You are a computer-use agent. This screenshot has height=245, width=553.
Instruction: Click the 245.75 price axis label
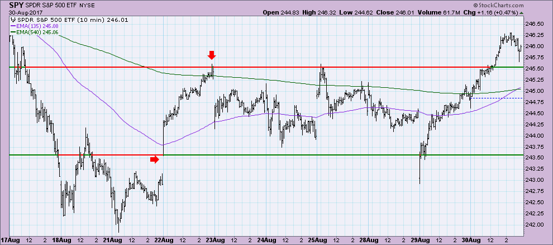pos(533,58)
